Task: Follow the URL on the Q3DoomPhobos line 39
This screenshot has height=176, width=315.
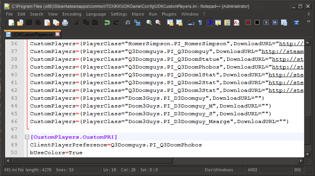Action: [288, 67]
